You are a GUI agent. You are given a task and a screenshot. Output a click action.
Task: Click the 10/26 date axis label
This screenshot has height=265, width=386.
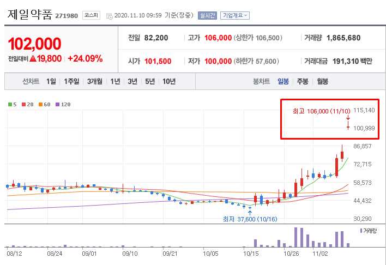click(x=291, y=254)
